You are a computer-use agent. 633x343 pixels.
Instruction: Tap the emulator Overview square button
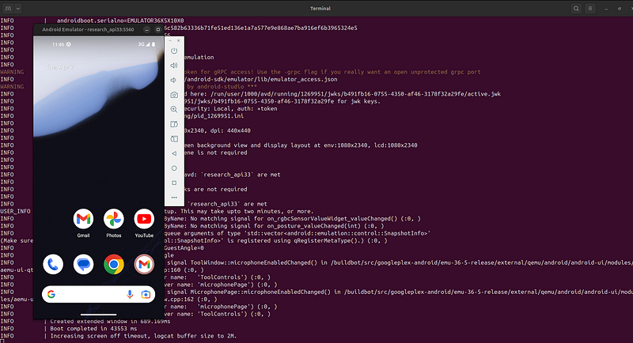174,183
